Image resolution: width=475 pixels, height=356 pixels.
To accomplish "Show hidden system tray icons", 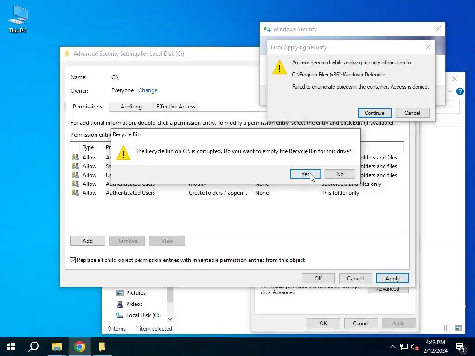I will pos(392,347).
